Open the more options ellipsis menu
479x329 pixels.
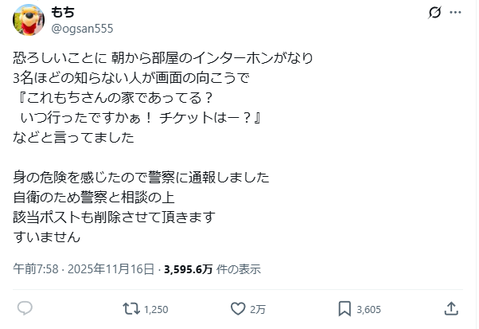point(455,13)
